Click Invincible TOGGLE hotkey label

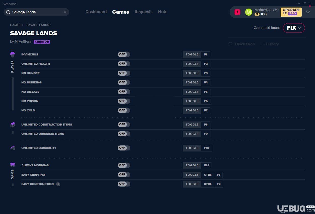click(x=192, y=54)
